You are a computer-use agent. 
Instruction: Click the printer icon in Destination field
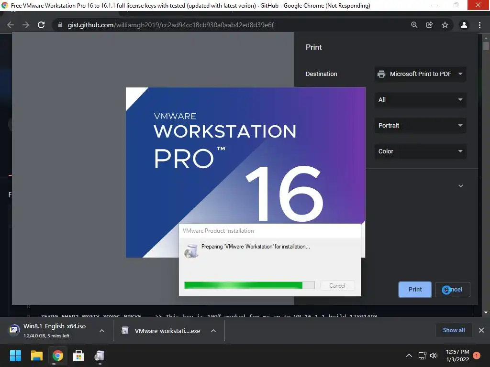point(381,74)
